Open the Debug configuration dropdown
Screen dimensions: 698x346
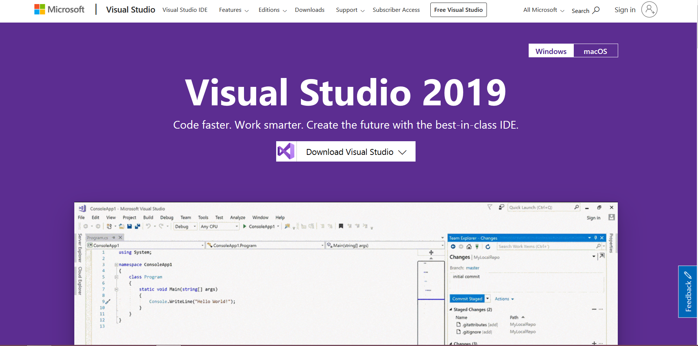tap(185, 227)
